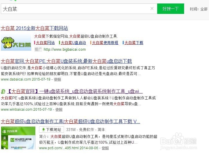Click favicon beside 【大白菜官网】 result
Screen dimensions: 209x155
coord(3,92)
